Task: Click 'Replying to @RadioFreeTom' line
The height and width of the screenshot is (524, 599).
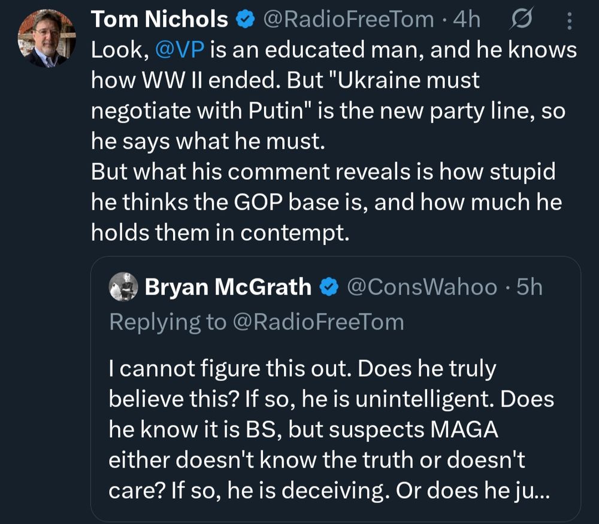Action: coord(257,322)
